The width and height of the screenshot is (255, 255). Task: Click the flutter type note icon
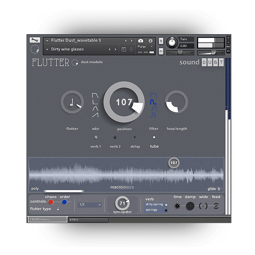58,209
